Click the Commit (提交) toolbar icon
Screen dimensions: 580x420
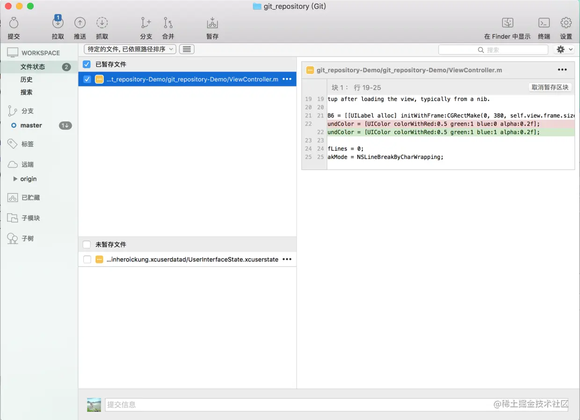pyautogui.click(x=14, y=22)
